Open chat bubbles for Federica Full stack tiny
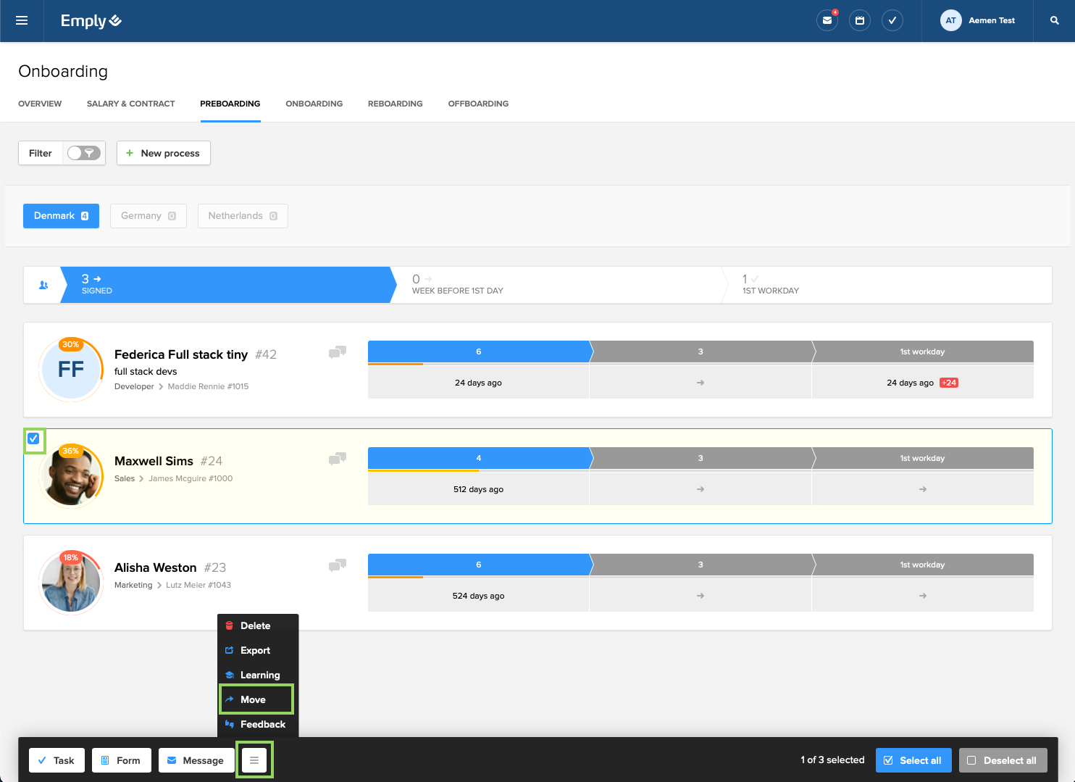The height and width of the screenshot is (782, 1075). click(337, 352)
